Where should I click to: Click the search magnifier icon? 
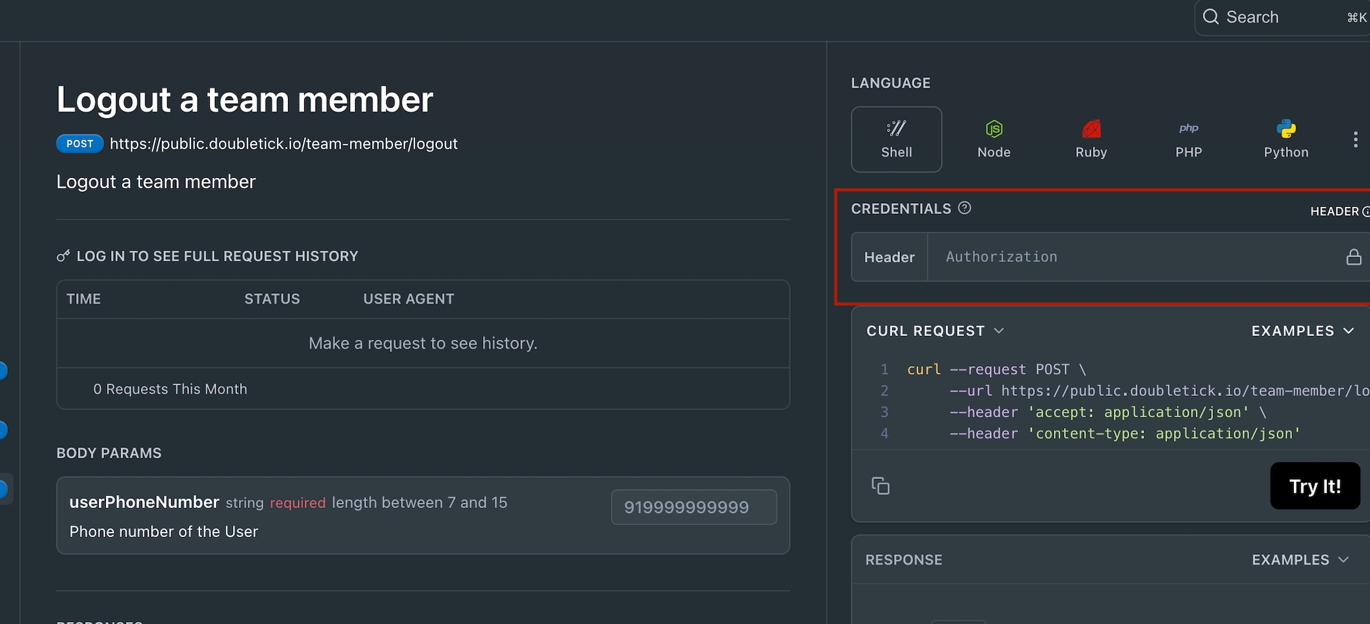tap(1211, 17)
